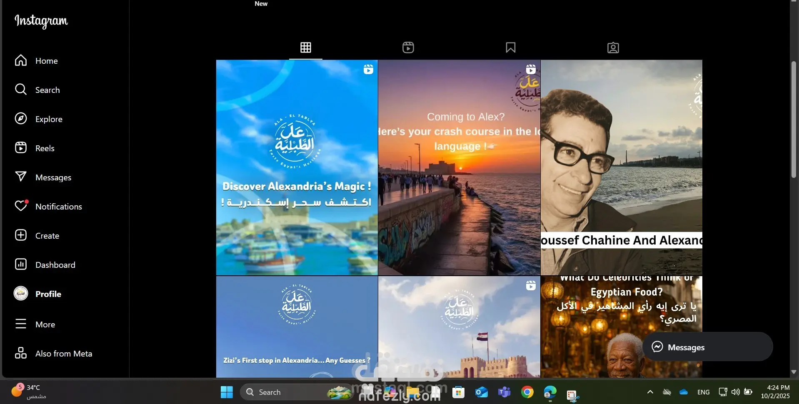Open Reels from the sidebar

pos(45,148)
